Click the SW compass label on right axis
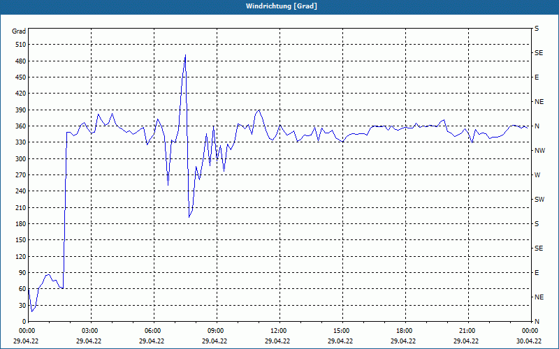559x349 pixels. (x=539, y=200)
